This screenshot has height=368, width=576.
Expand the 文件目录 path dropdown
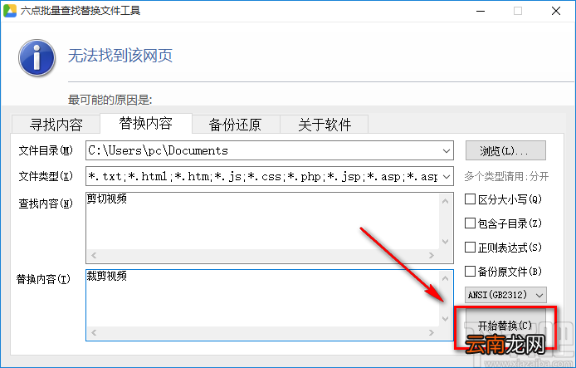tap(447, 150)
